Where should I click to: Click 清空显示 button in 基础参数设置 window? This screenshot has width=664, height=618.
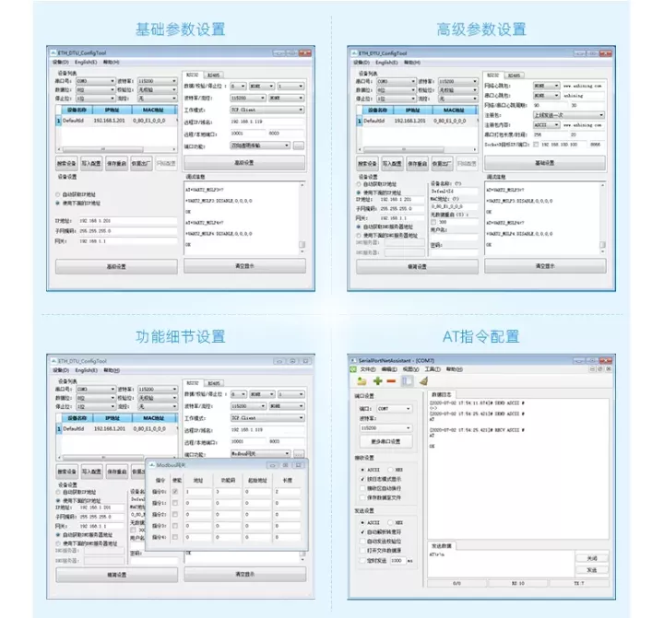244,266
